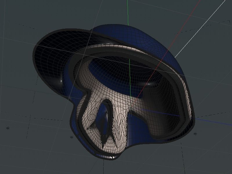Click the blue axis line right of the helmet
This screenshot has width=232, height=174.
[x=213, y=122]
